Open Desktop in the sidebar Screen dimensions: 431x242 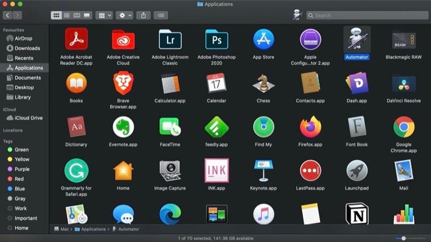[x=24, y=87]
